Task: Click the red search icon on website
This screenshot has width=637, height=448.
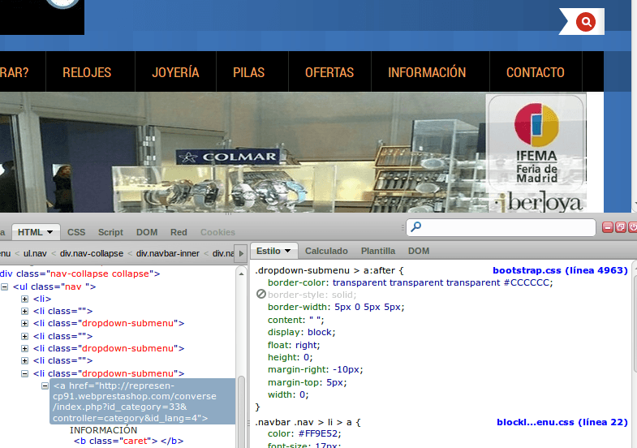Action: (586, 22)
